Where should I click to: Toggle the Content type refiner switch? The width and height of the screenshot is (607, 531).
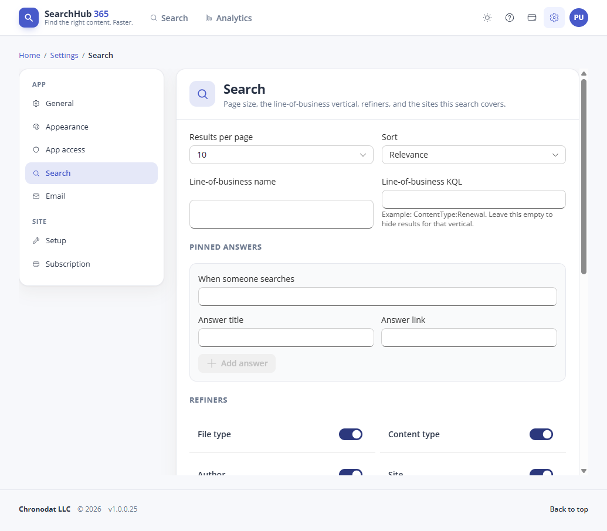541,434
